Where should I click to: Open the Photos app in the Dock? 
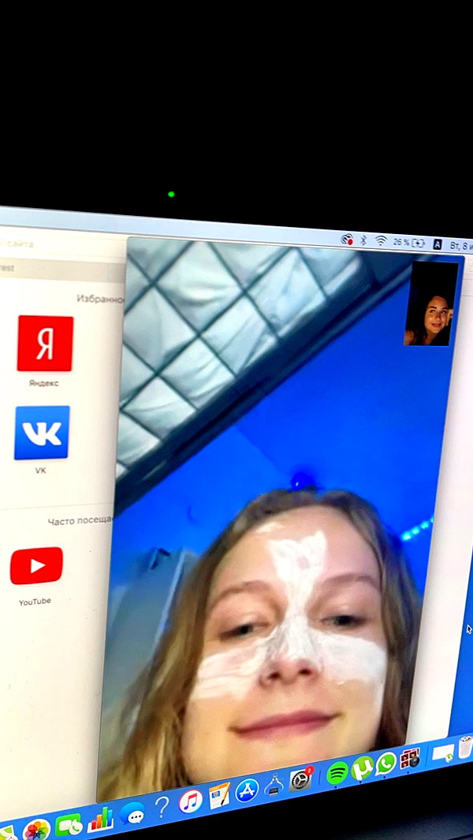pos(36,829)
